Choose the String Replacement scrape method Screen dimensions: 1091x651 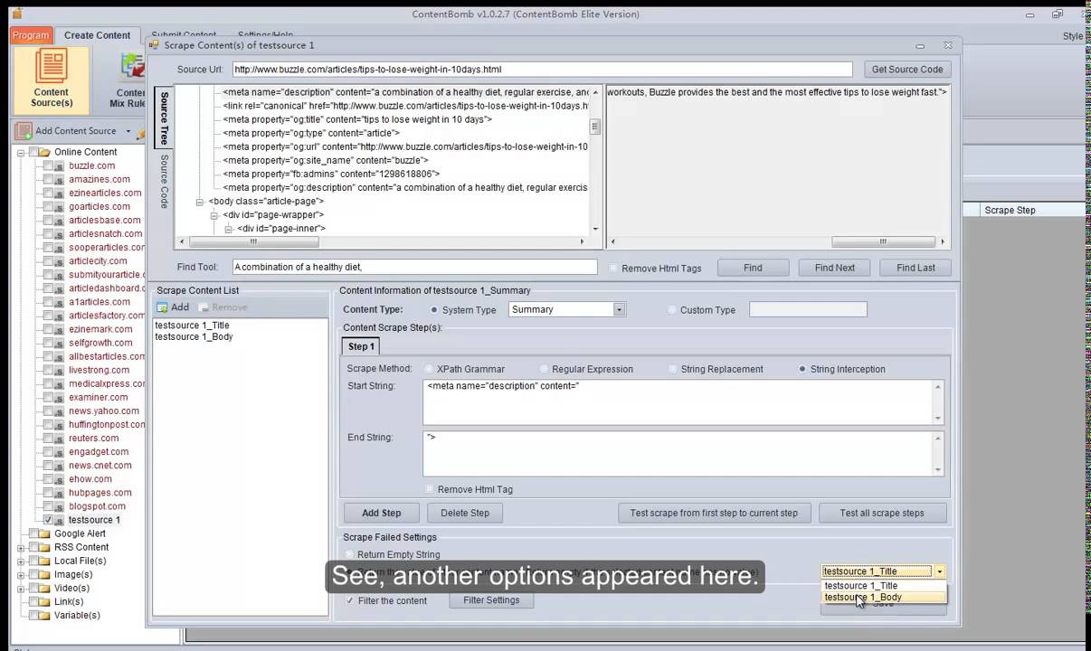[672, 369]
